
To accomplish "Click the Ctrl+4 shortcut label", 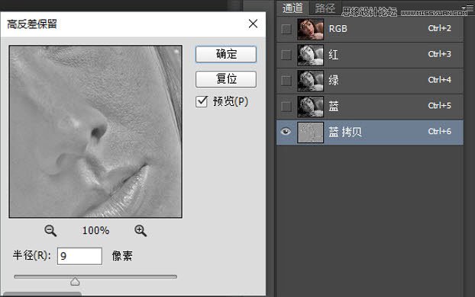I will tap(440, 80).
